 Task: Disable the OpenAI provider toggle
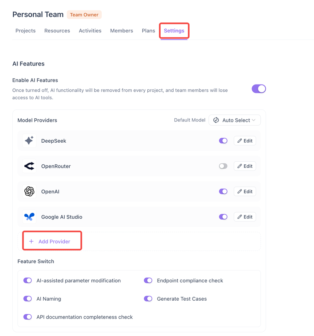coord(223,191)
